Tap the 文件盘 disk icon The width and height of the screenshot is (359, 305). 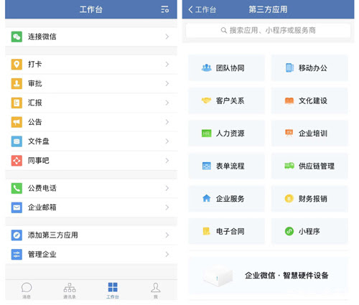click(x=17, y=141)
